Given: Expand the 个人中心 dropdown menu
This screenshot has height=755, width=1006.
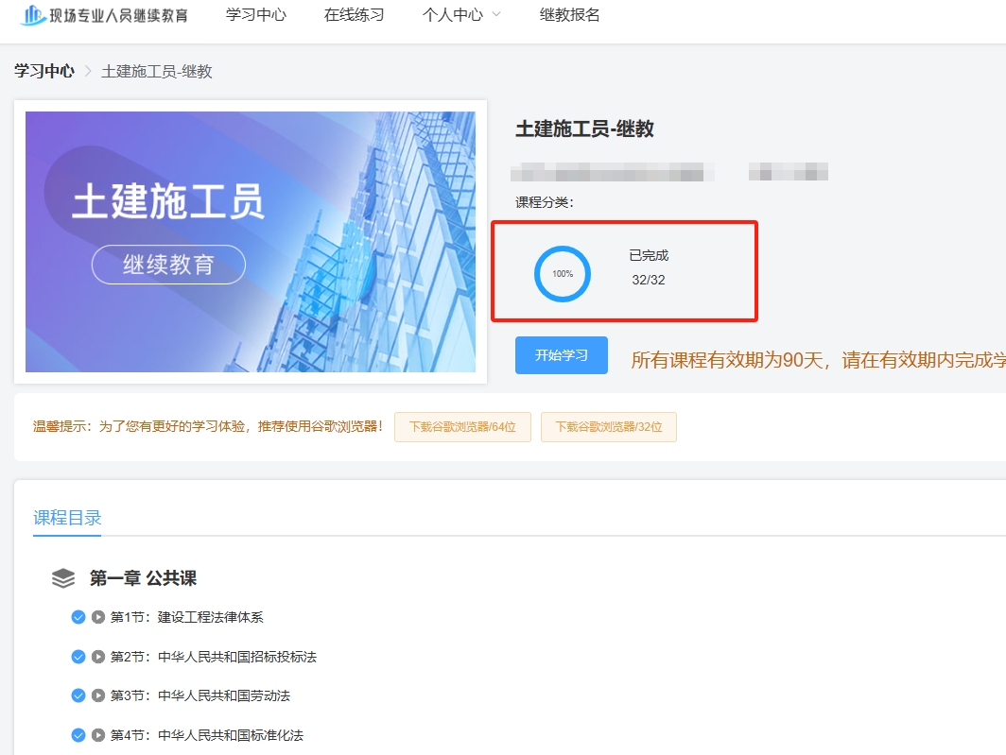Looking at the screenshot, I should click(x=461, y=15).
